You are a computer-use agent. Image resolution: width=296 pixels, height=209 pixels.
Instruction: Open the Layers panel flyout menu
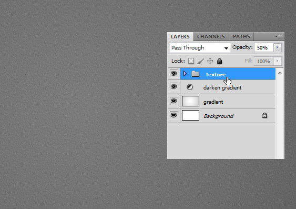279,36
